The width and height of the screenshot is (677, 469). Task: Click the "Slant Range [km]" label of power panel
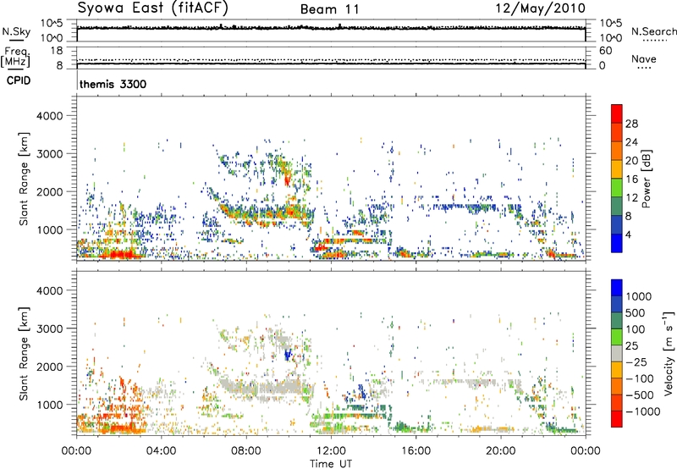click(24, 179)
